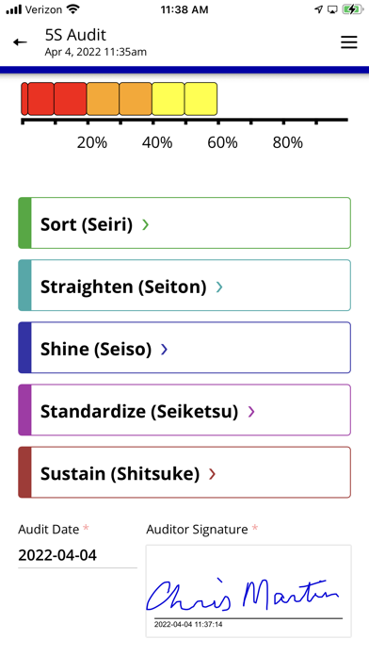Click the red chevron beside Sustain
369x656 pixels.
pyautogui.click(x=213, y=474)
